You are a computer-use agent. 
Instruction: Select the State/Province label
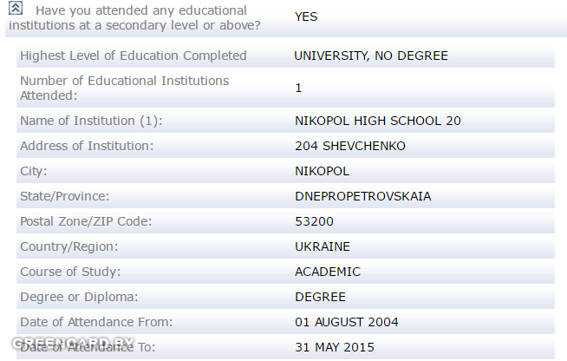coord(65,196)
